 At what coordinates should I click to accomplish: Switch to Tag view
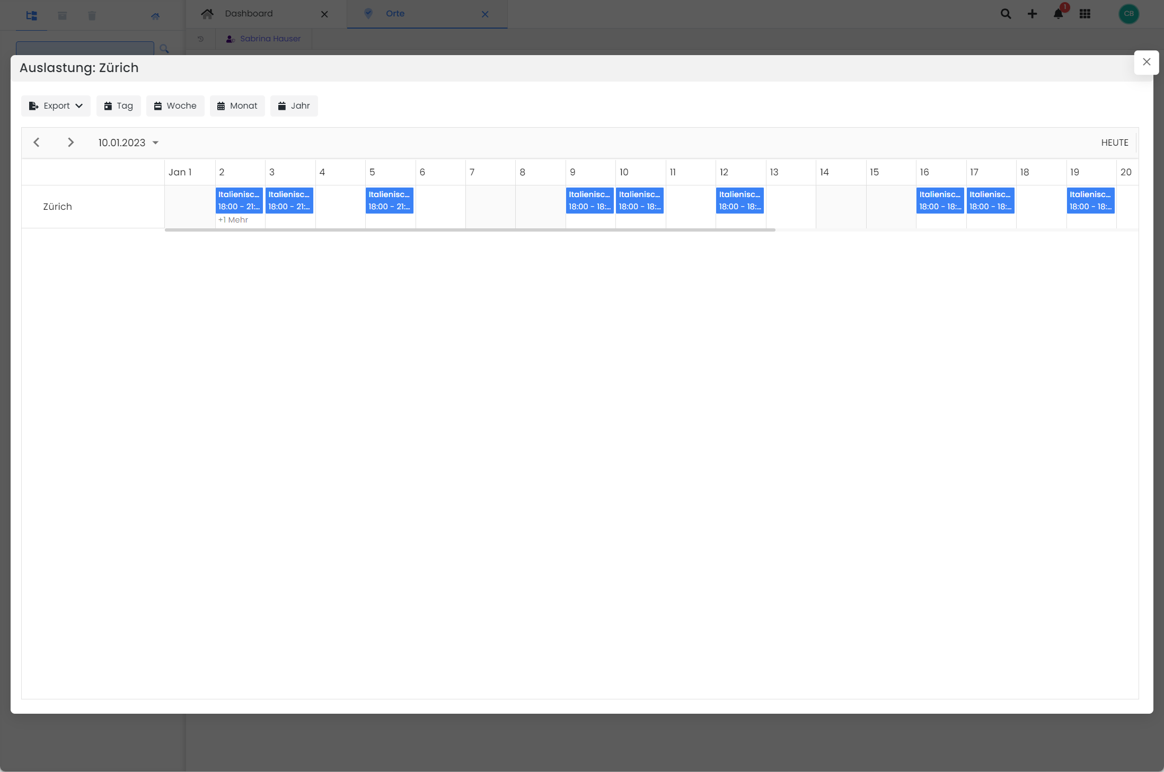coord(118,106)
